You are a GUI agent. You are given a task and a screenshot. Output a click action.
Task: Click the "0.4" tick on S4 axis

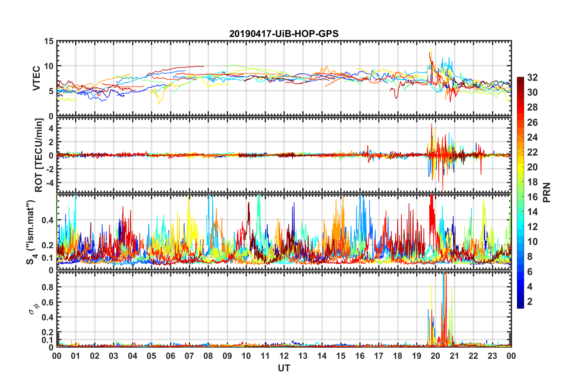click(48, 220)
